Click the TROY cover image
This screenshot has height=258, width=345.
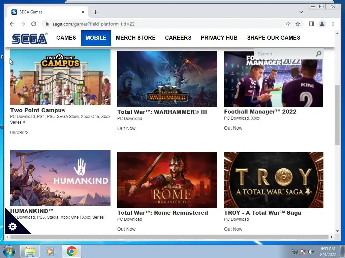274,180
